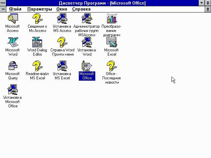This screenshot has height=158, width=211.
Task: Open the Сведения о Ms Access help icon
Action: (37, 18)
